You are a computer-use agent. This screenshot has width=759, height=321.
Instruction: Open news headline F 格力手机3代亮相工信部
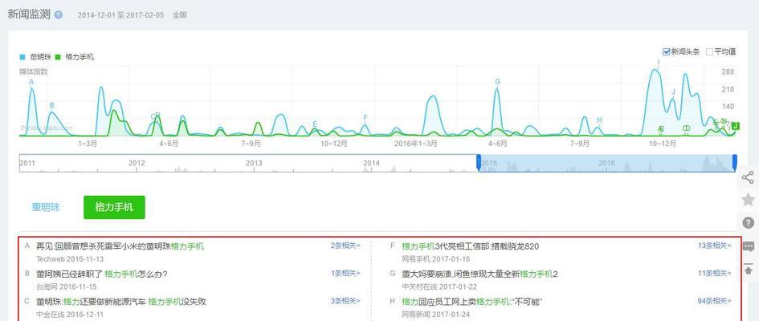[x=470, y=246]
